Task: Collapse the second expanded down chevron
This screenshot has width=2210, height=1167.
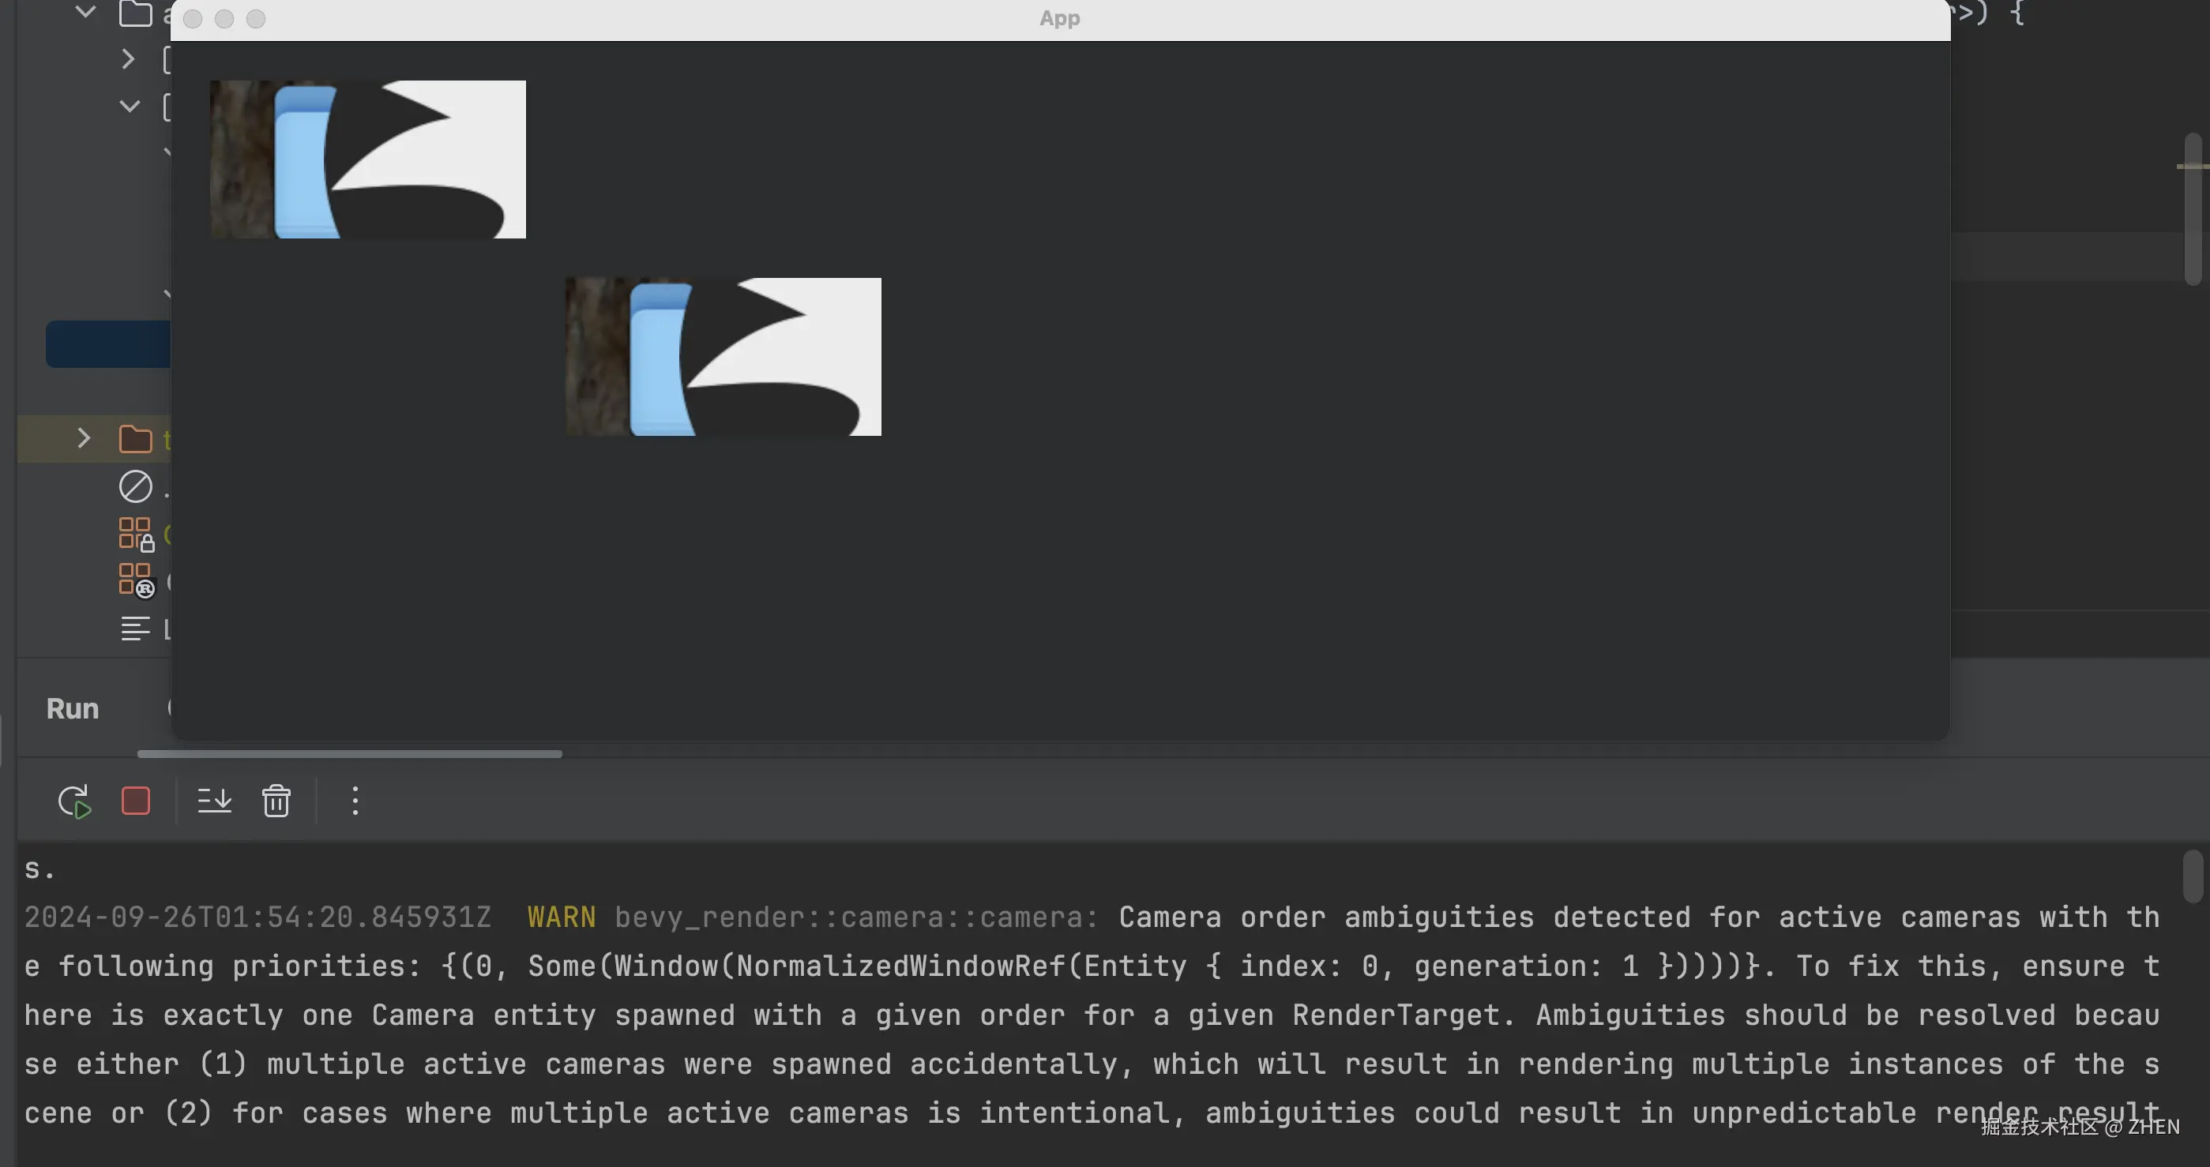Action: pos(130,107)
